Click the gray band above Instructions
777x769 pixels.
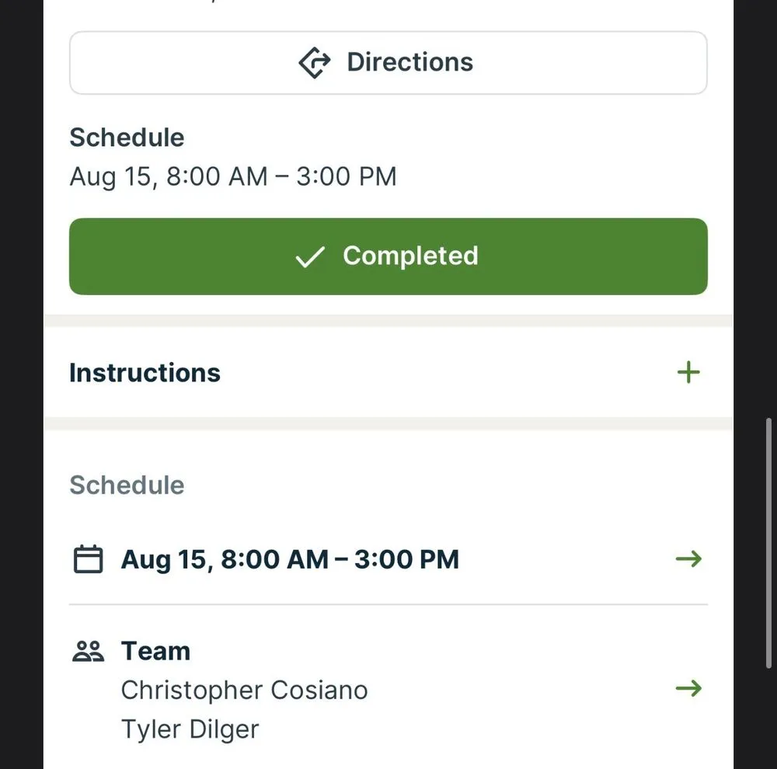[388, 321]
